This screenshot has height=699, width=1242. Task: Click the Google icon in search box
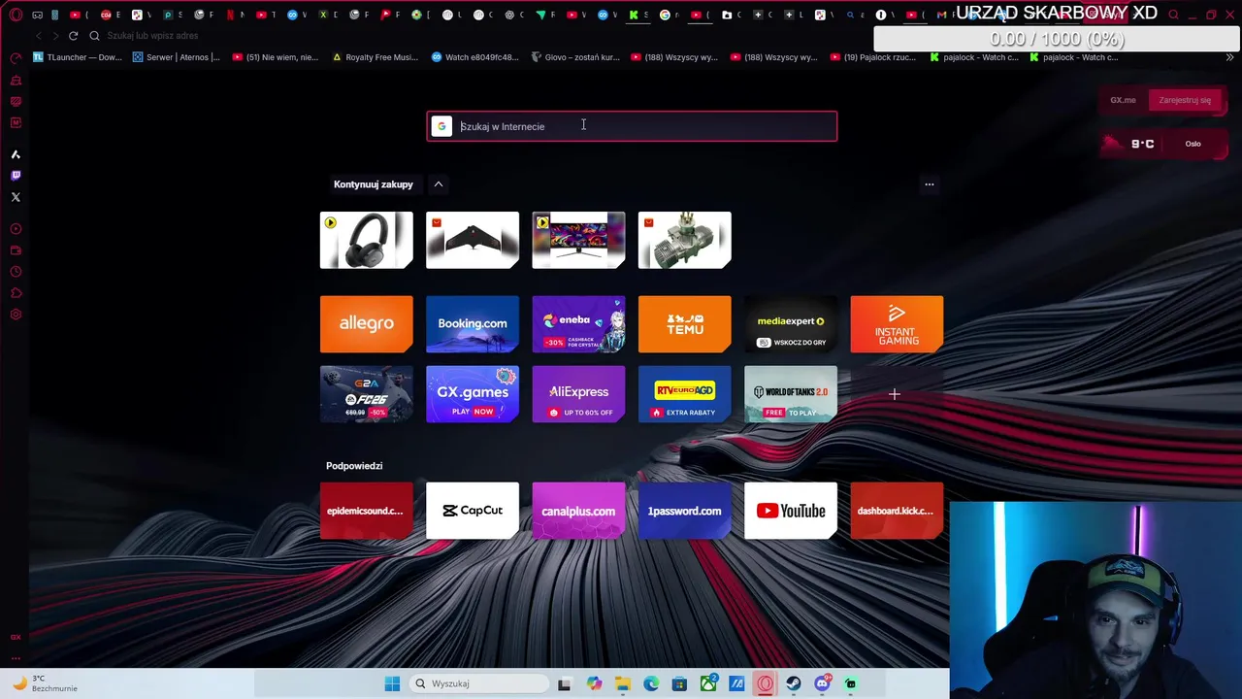point(441,126)
